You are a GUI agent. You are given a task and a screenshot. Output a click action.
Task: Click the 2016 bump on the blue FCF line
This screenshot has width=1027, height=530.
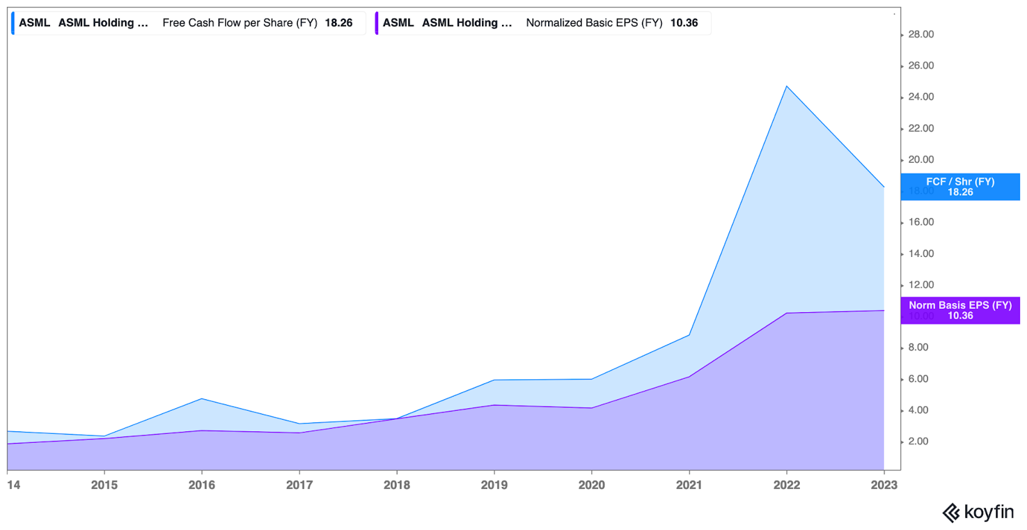tap(202, 399)
